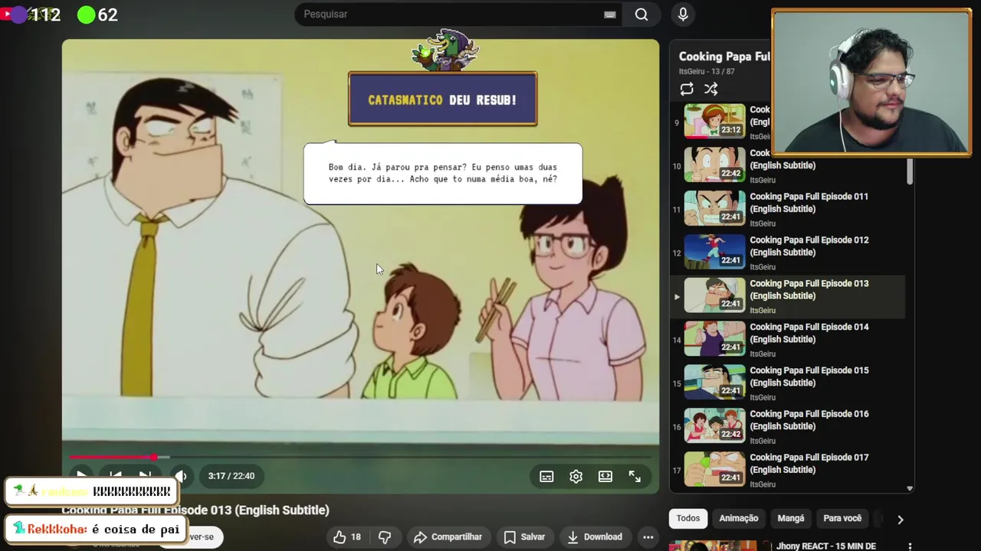Click title 'Cooking Papa Full Episode 015'

click(809, 377)
